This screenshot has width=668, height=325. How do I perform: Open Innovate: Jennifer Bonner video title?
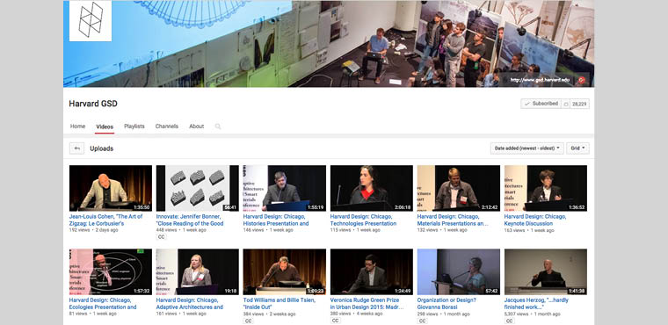pyautogui.click(x=190, y=220)
